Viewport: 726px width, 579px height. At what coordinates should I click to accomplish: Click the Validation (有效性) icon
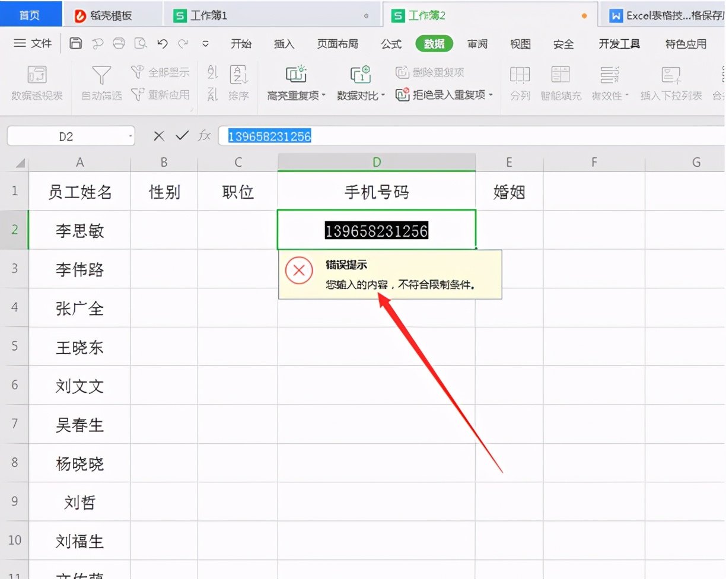click(609, 75)
